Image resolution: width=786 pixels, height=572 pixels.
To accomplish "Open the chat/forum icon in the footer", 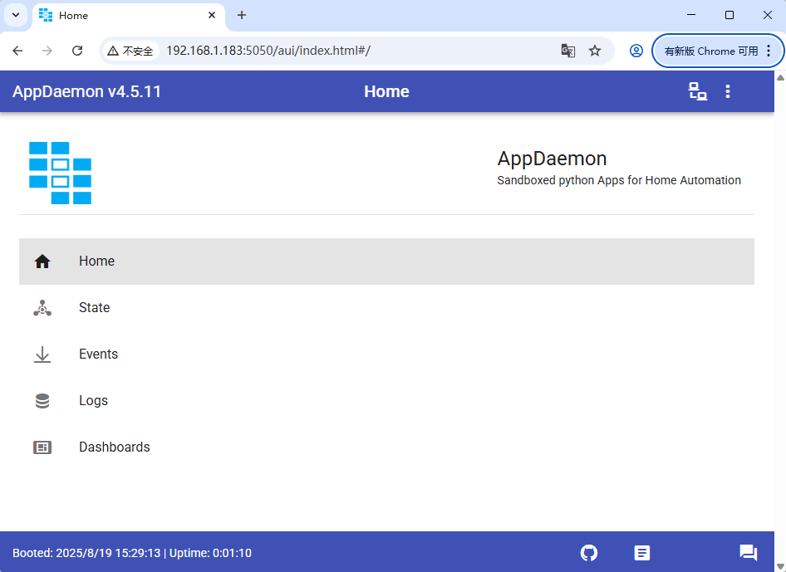I will pos(747,552).
